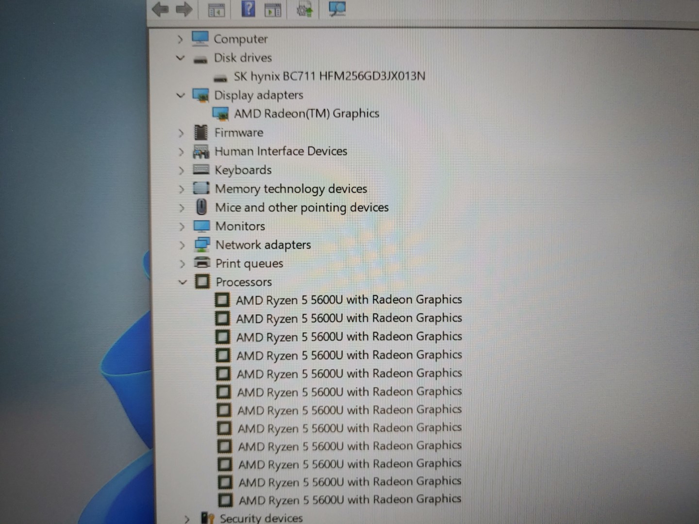
Task: Select the AMD Radeon(TM) Graphics adapter icon
Action: (221, 114)
